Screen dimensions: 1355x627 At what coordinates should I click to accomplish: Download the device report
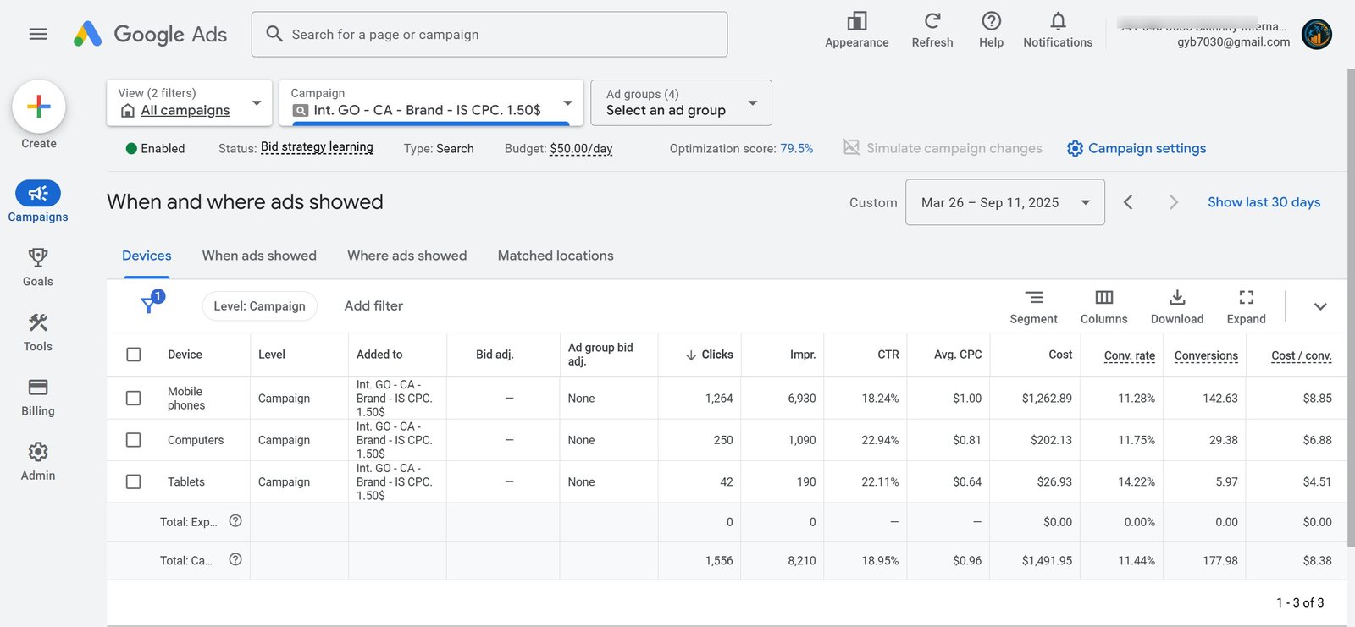click(x=1177, y=306)
